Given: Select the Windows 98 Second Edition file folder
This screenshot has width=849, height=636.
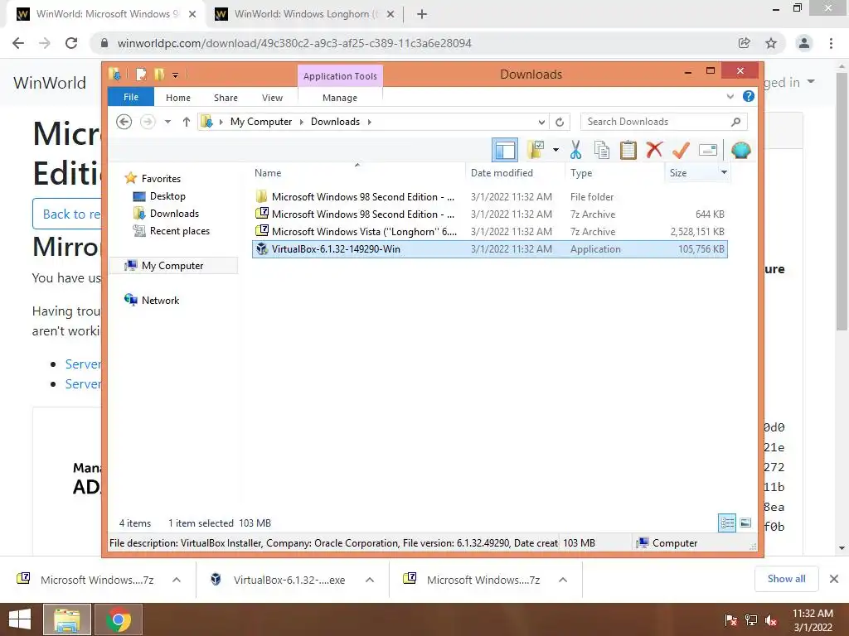Looking at the screenshot, I should (x=489, y=197).
